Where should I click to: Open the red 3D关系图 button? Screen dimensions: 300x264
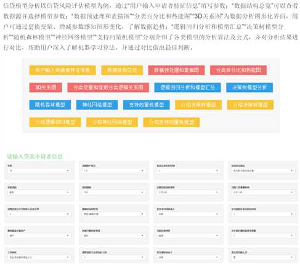pyautogui.click(x=46, y=88)
